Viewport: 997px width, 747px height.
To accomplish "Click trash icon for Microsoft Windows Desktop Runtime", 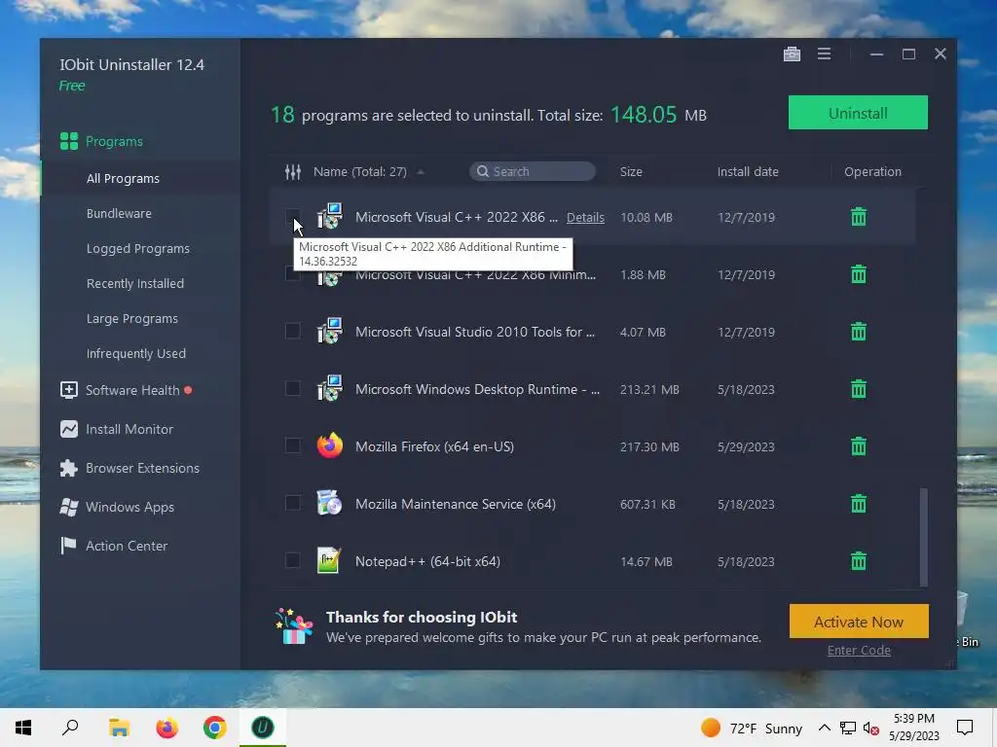I will (x=859, y=389).
